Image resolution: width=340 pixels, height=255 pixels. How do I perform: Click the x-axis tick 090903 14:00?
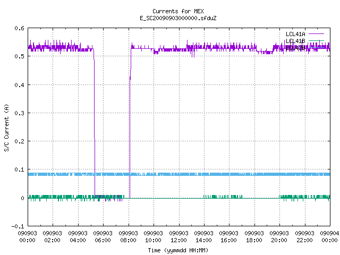point(203,237)
